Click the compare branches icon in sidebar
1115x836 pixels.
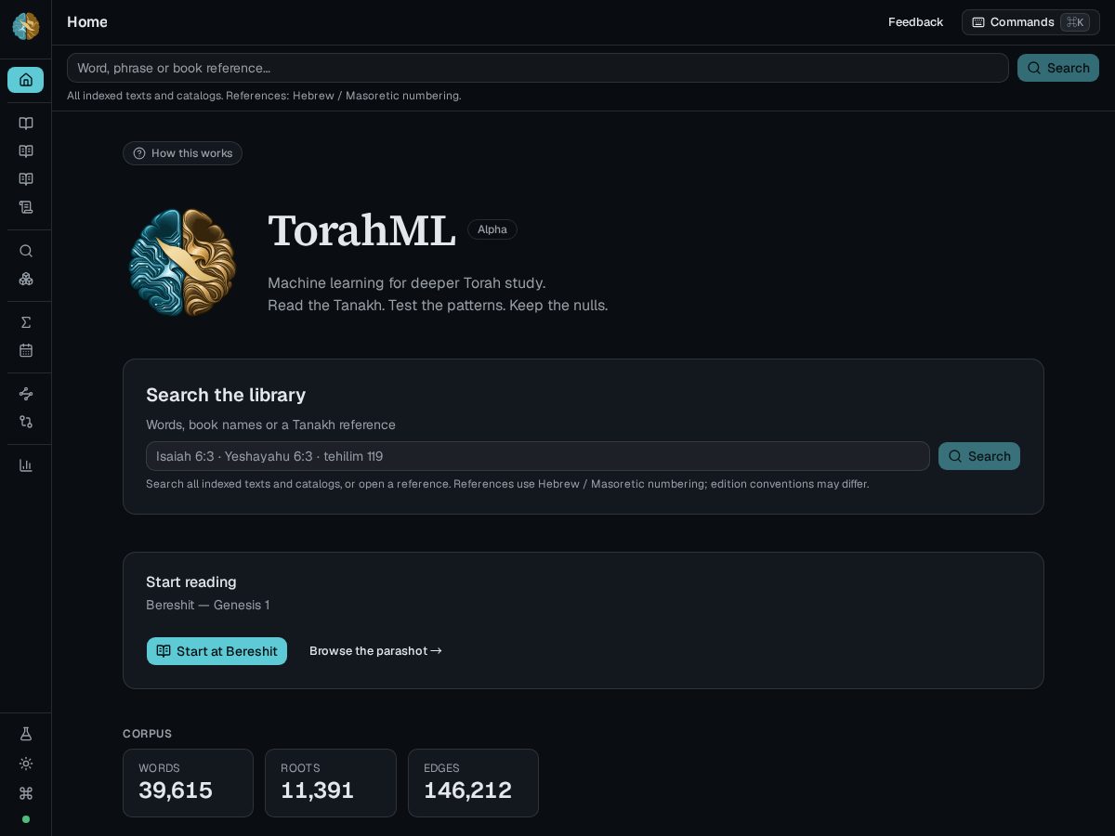tap(26, 422)
